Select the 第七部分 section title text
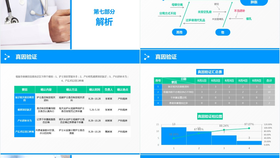280x158 pixels. point(104,12)
